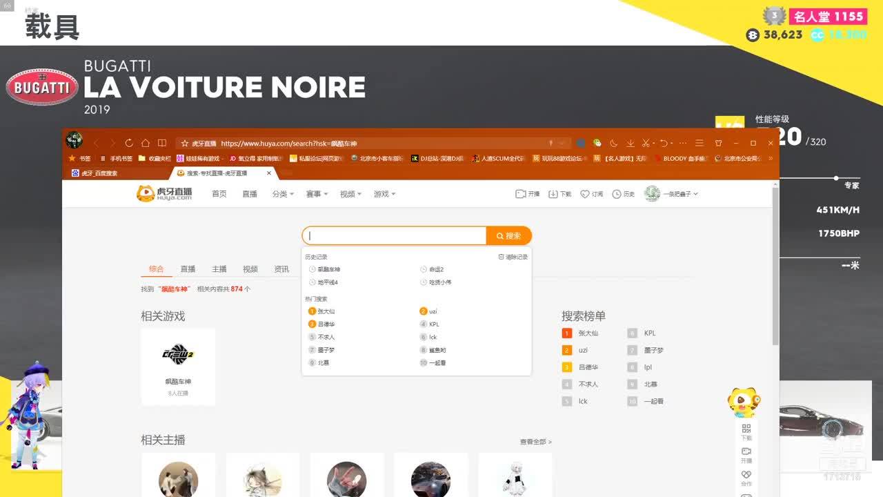Screen dimensions: 883x497
Task: Click the browser profile avatar
Action: [x=74, y=140]
